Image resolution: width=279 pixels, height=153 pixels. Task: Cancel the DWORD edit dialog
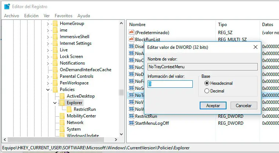pos(244,106)
